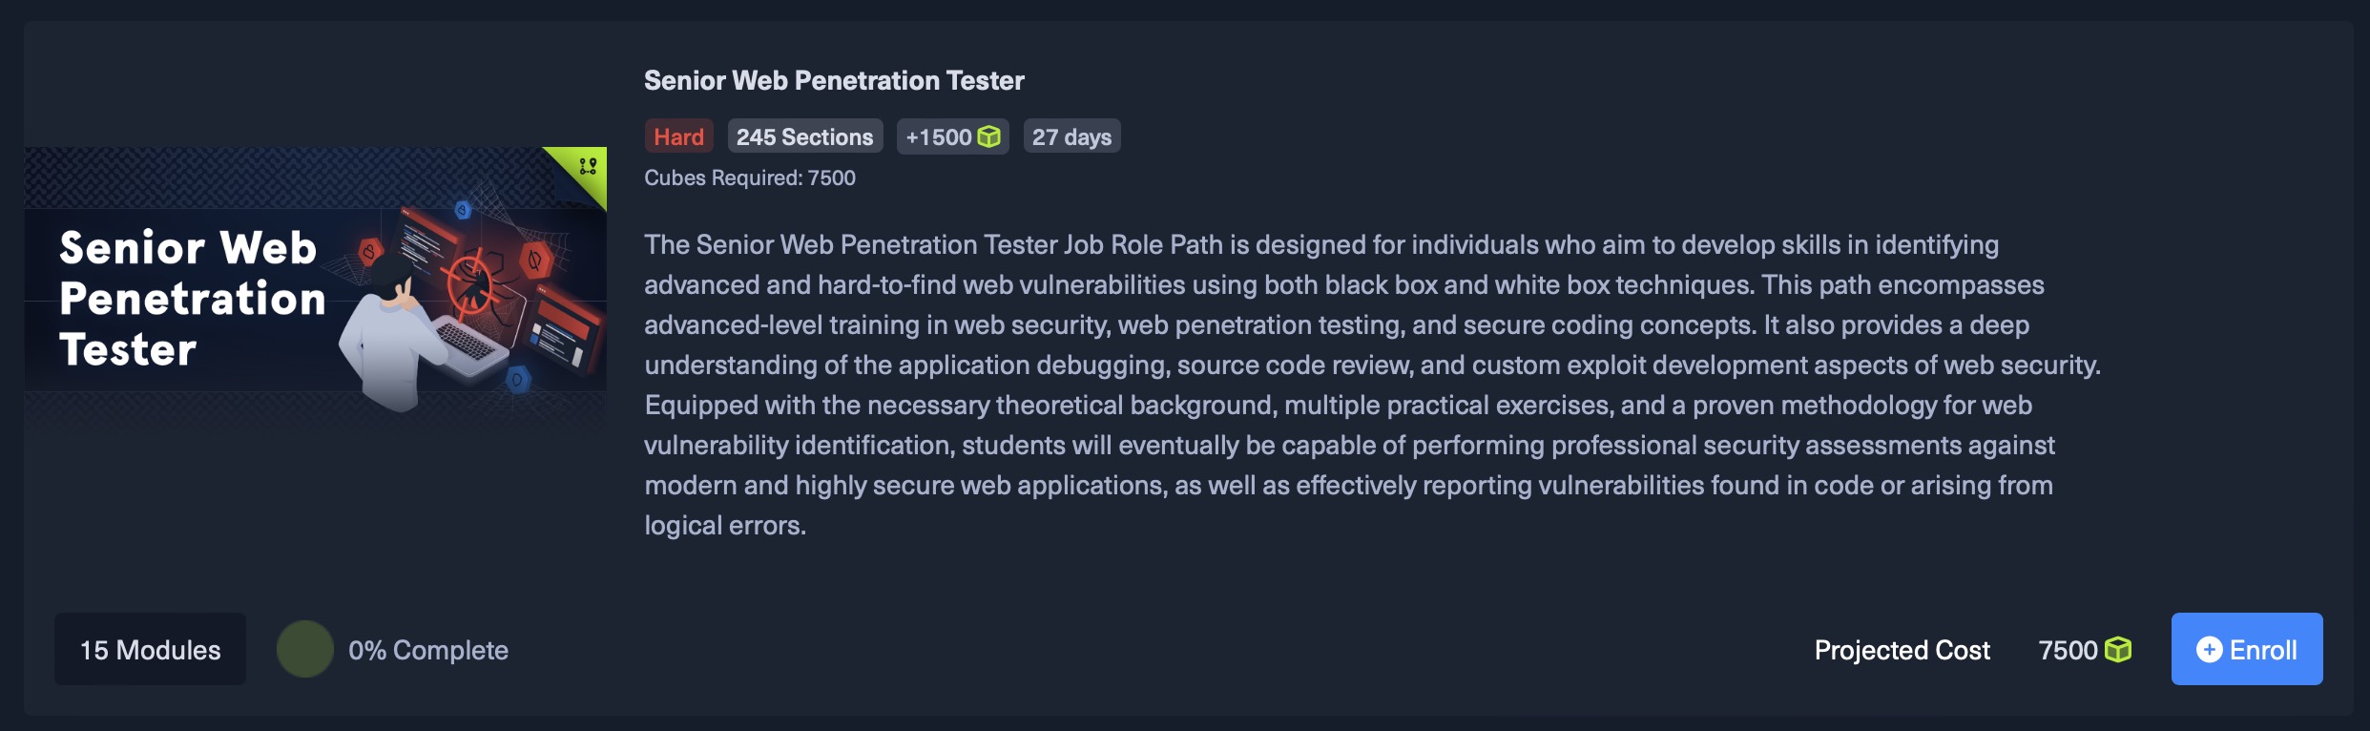This screenshot has width=2370, height=731.
Task: Click the Projected Cost label
Action: pos(1902,650)
